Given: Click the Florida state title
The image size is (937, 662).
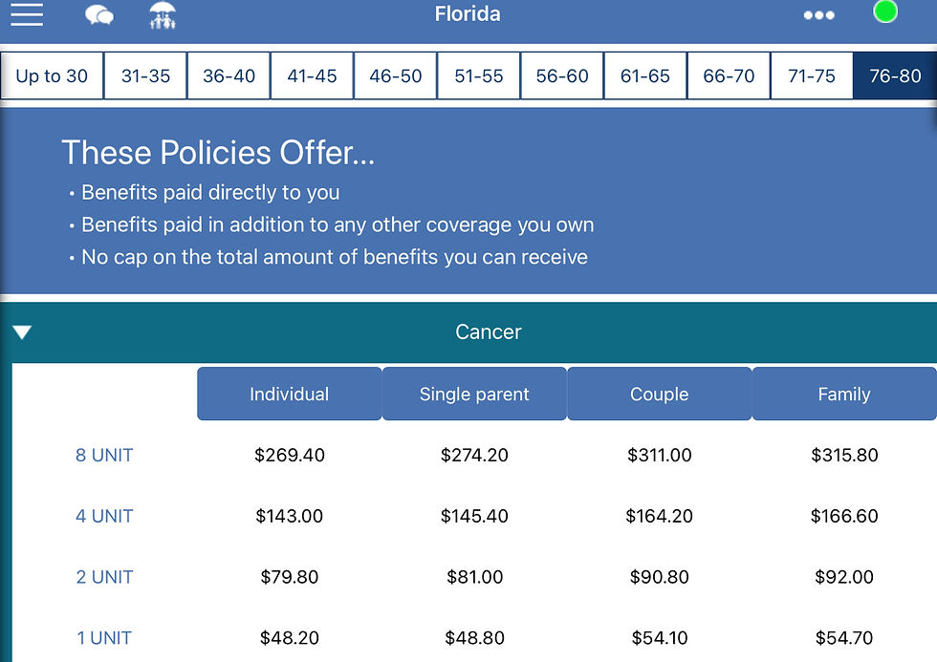Looking at the screenshot, I should pos(468,14).
